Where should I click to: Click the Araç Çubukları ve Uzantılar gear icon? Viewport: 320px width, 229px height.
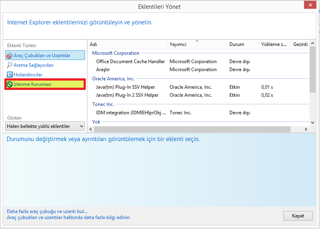10,56
